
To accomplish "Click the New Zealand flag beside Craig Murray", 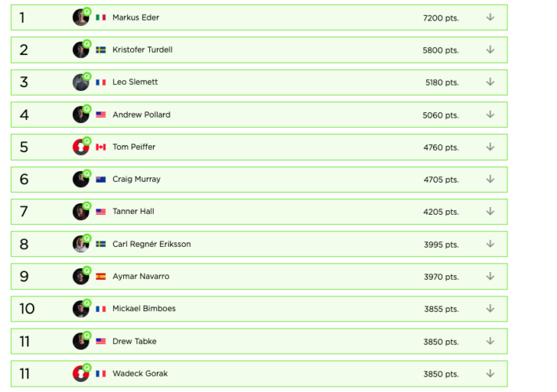I will point(100,180).
